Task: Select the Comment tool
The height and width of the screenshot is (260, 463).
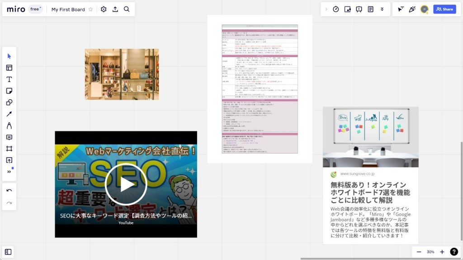Action: [x=9, y=137]
